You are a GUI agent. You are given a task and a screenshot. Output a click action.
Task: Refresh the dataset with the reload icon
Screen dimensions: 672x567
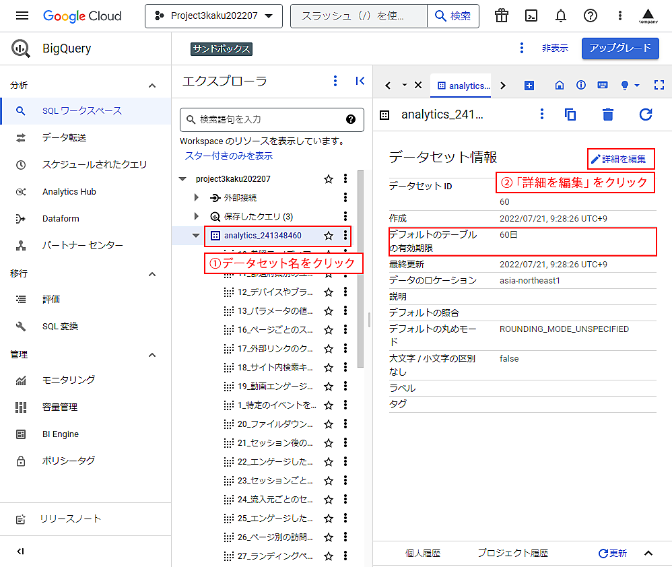point(646,114)
